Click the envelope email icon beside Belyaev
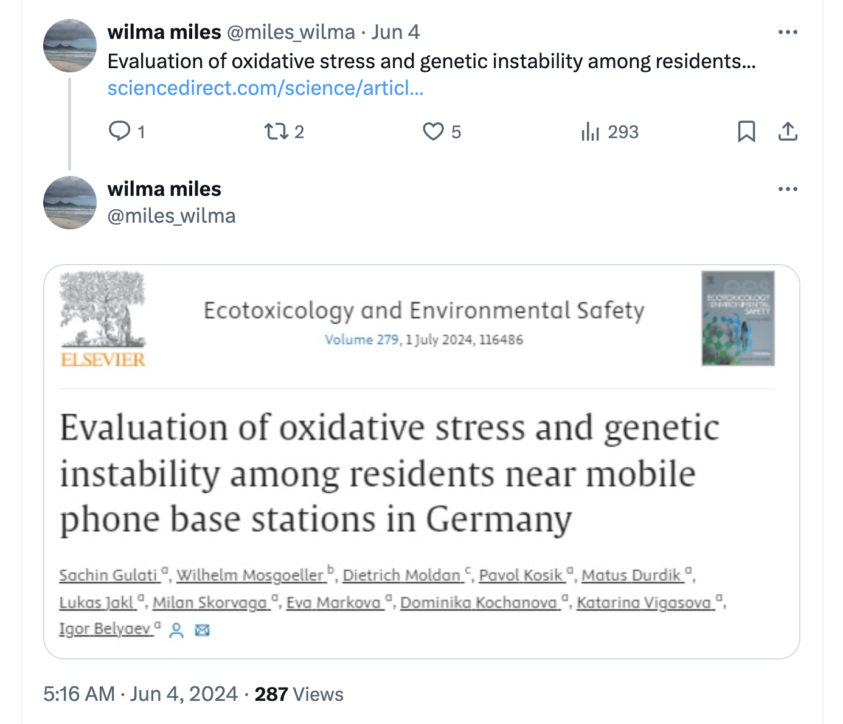This screenshot has height=724, width=843. (203, 630)
